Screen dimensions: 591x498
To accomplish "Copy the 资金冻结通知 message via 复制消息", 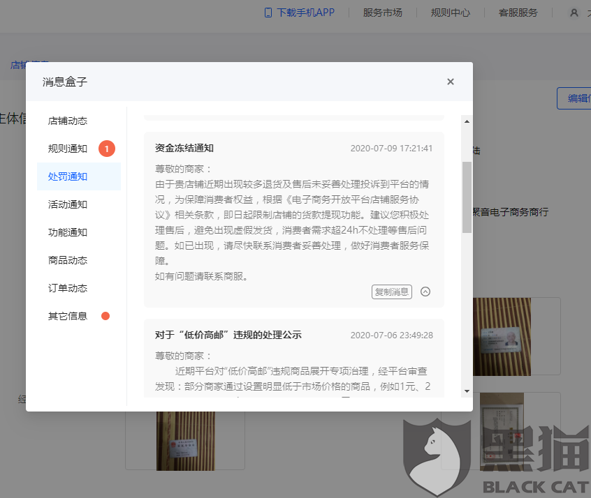I will point(392,292).
